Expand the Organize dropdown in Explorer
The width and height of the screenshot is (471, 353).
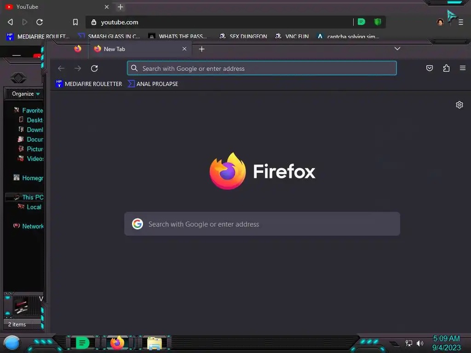point(26,94)
